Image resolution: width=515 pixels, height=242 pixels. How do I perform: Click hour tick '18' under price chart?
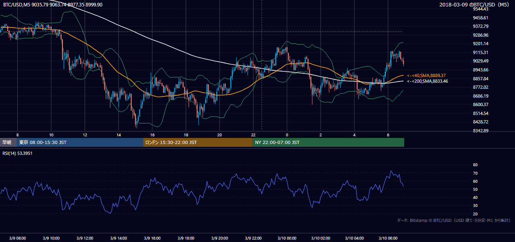pyautogui.click(x=186, y=135)
